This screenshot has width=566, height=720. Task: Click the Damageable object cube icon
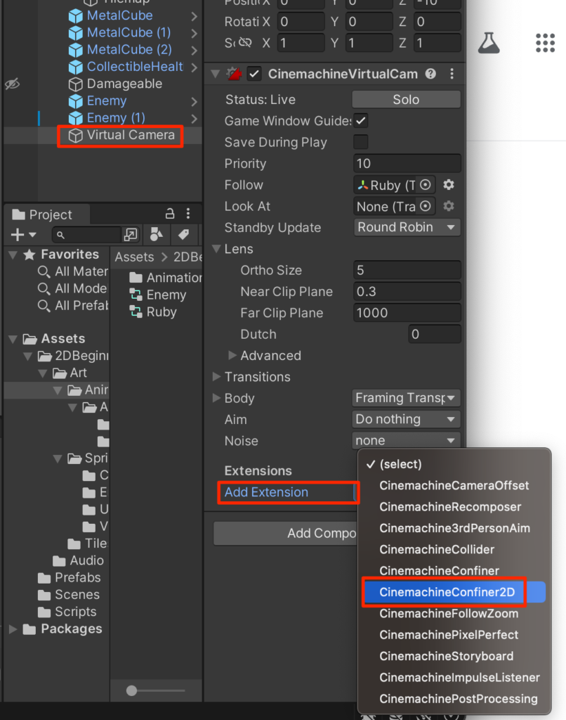coord(75,84)
